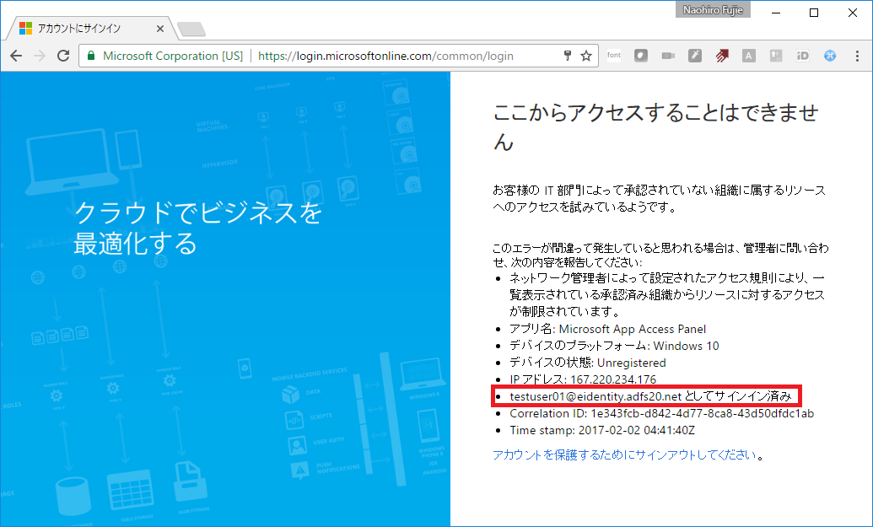This screenshot has width=873, height=527.
Task: Click the wrench-and-pencil extension icon
Action: pyautogui.click(x=695, y=56)
